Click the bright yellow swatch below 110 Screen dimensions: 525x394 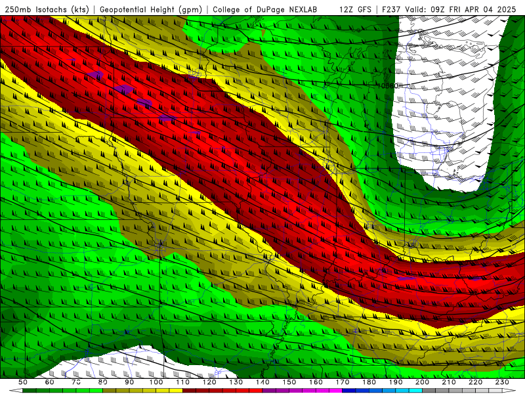[176, 391]
